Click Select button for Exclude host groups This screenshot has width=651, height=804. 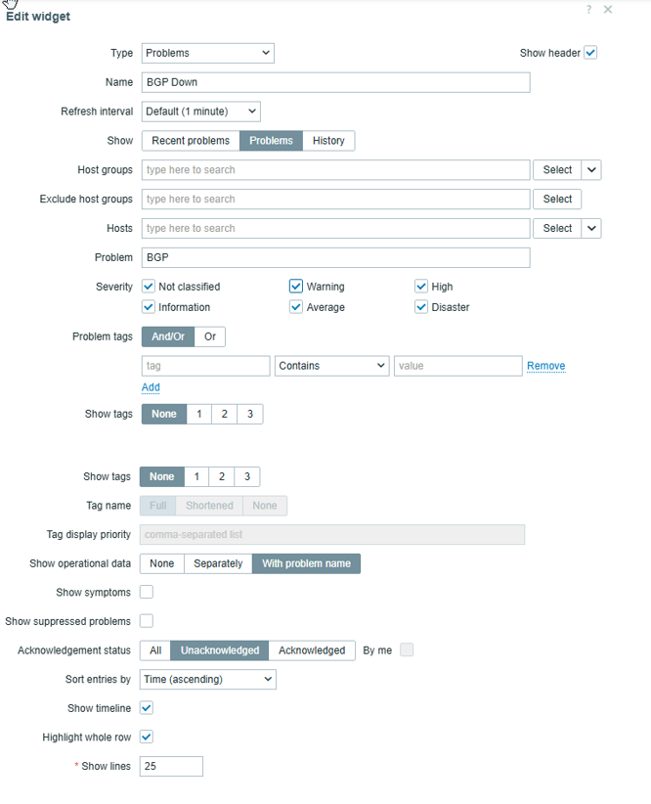[x=557, y=199]
